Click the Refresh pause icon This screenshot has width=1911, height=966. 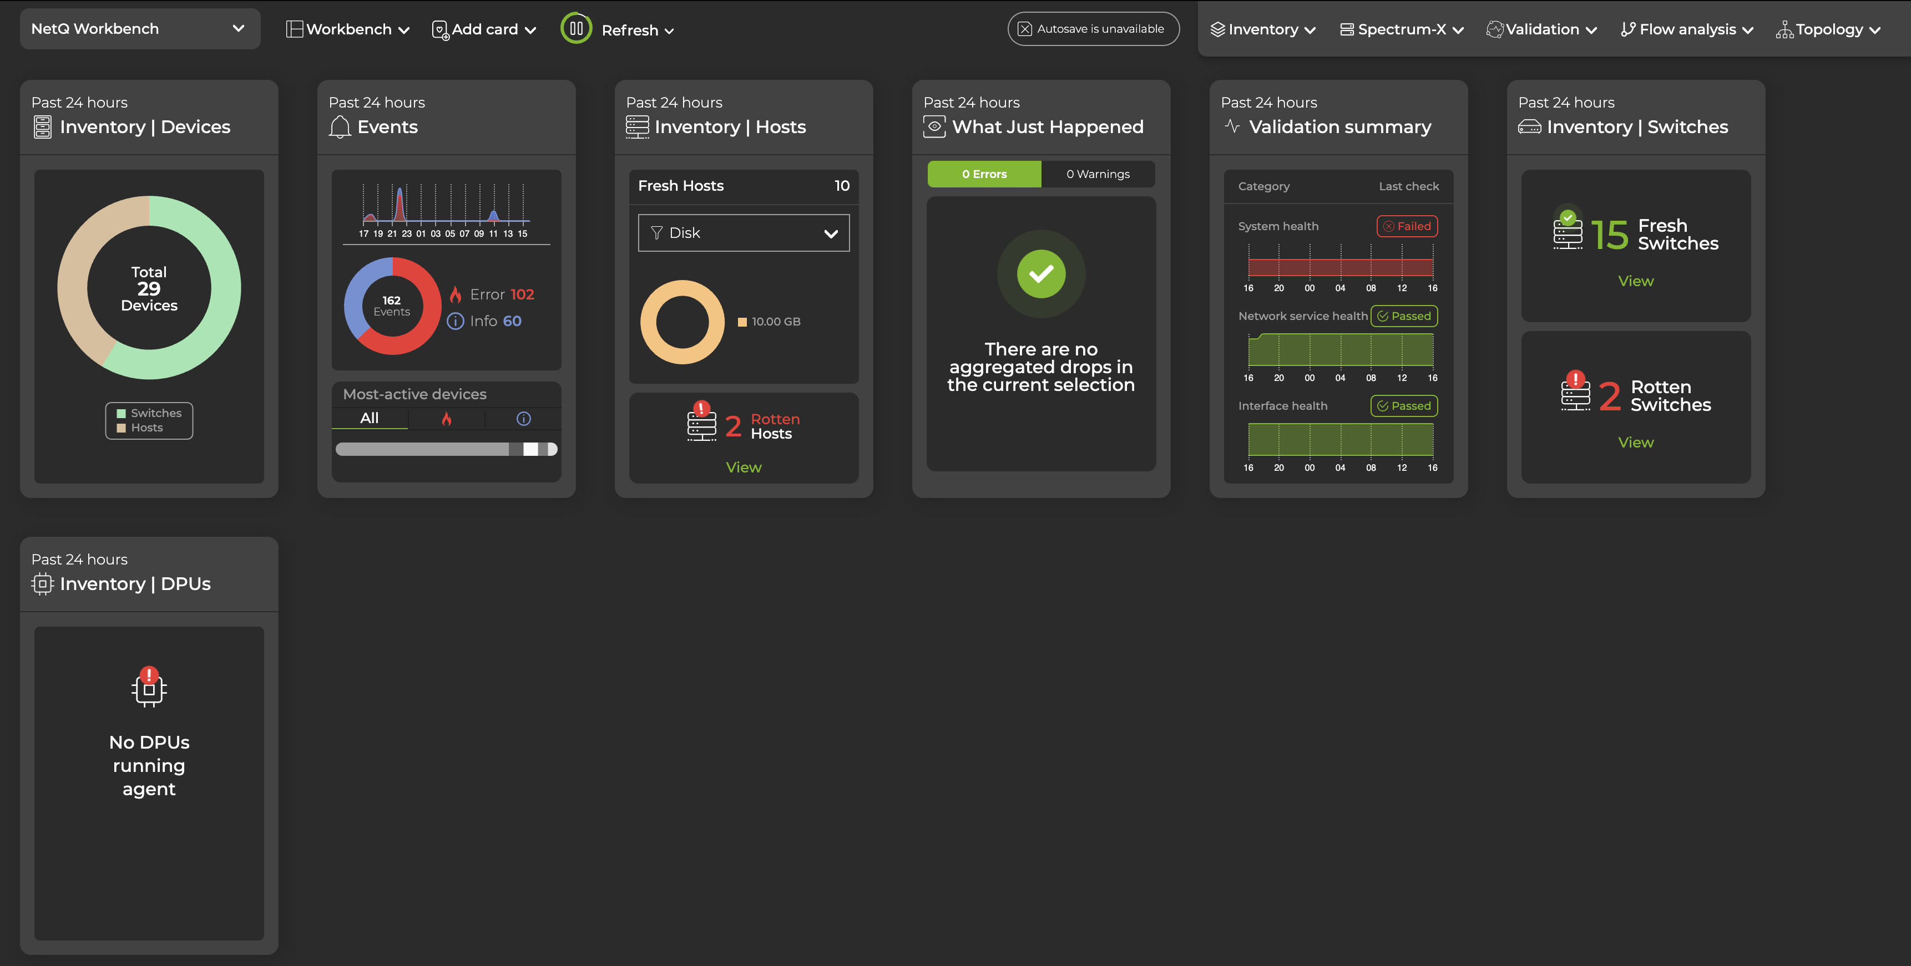click(x=575, y=29)
